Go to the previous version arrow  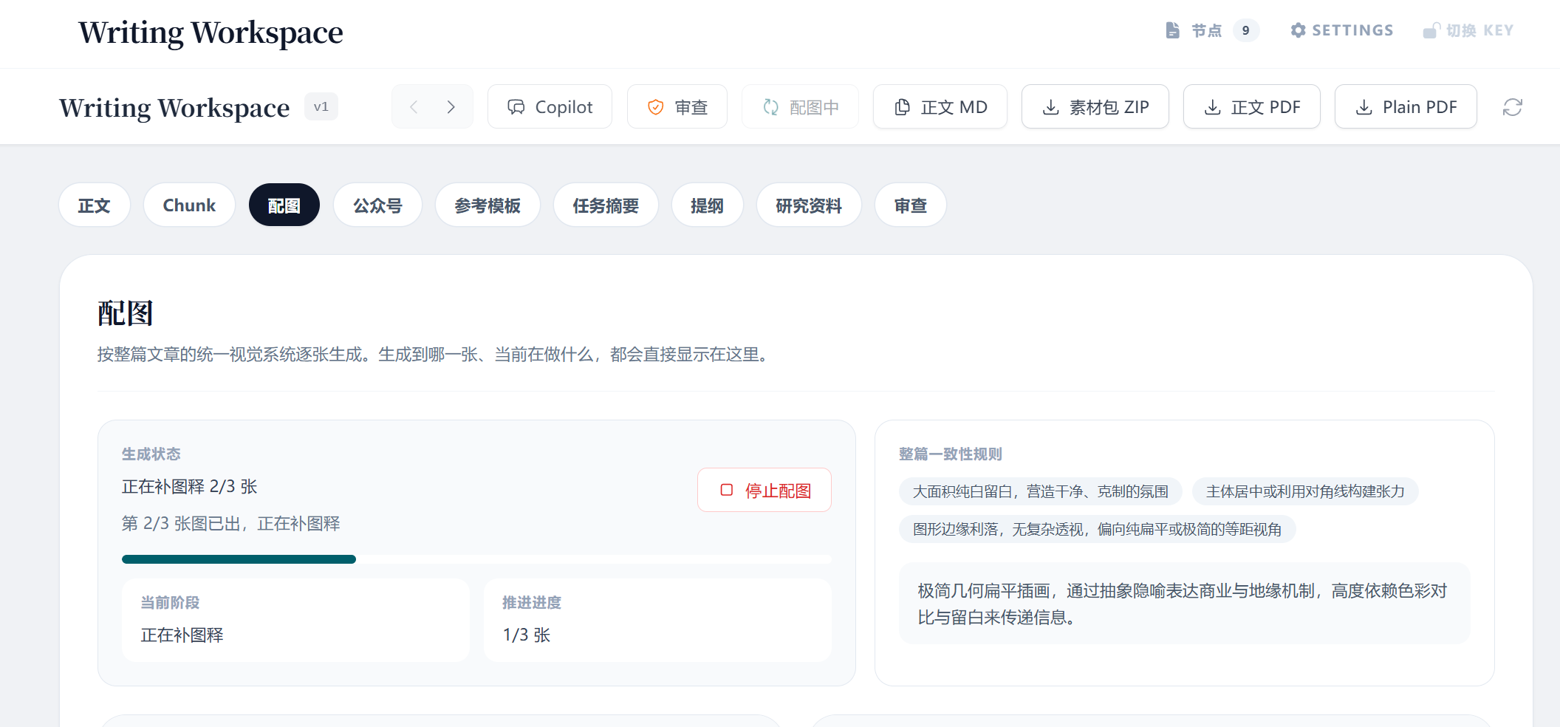pyautogui.click(x=414, y=107)
